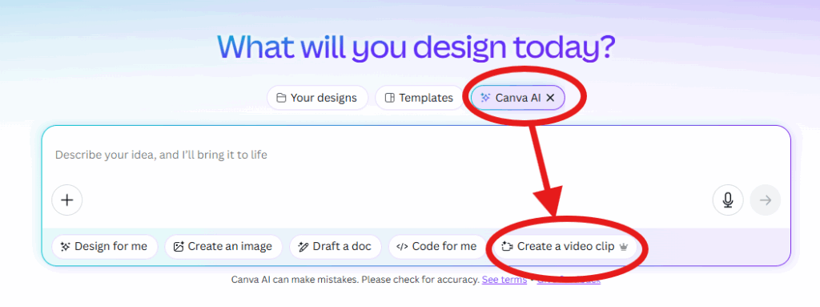This screenshot has width=820, height=307.
Task: Focus the Describe your idea text box
Action: 416,155
